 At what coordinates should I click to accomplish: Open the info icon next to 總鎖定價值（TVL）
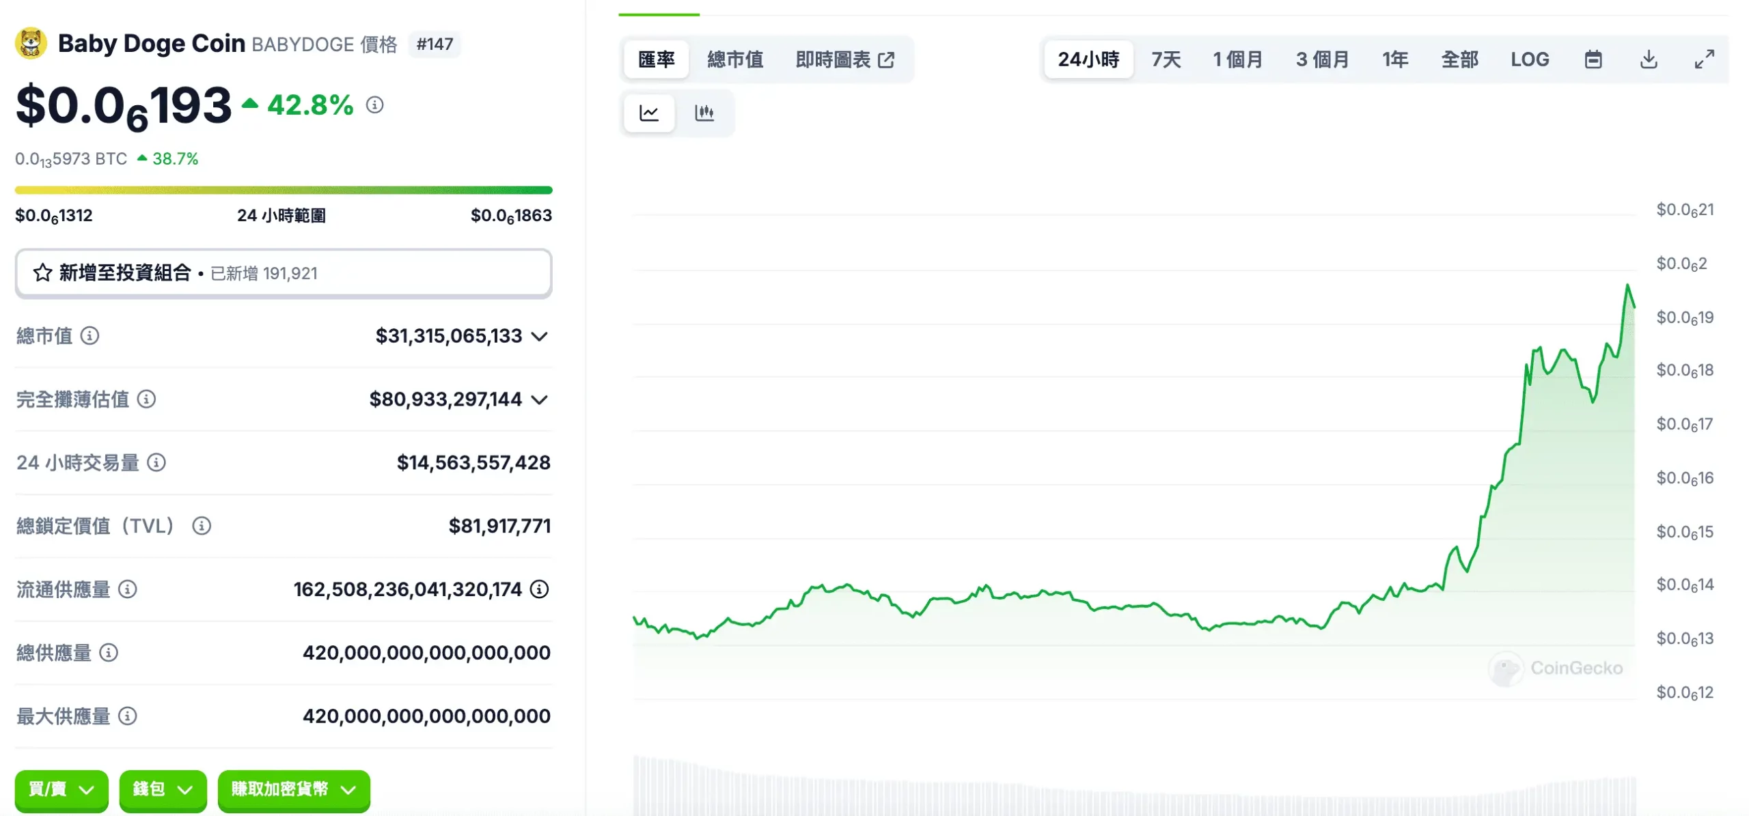pyautogui.click(x=202, y=525)
